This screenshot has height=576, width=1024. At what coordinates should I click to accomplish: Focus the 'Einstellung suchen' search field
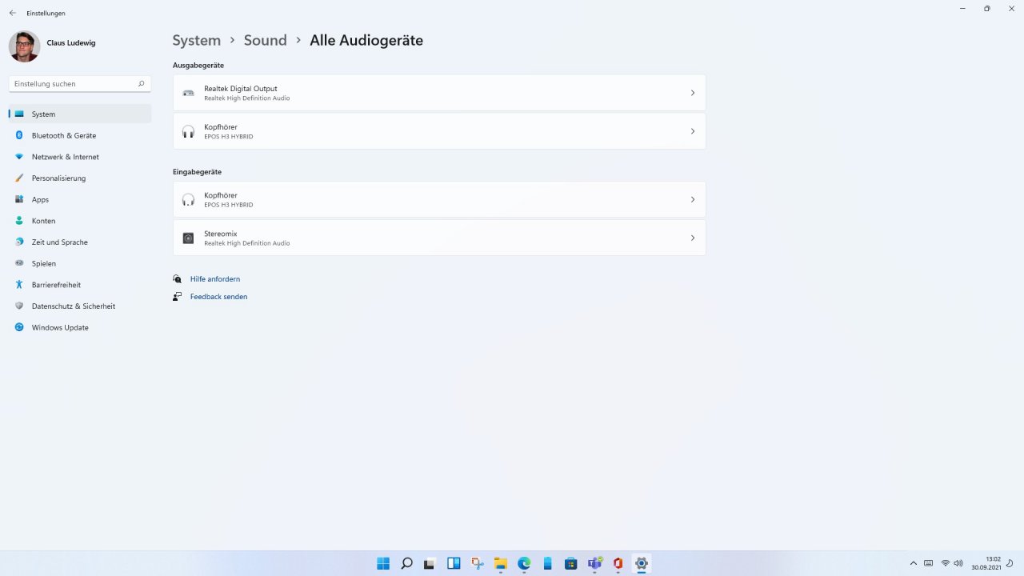79,83
